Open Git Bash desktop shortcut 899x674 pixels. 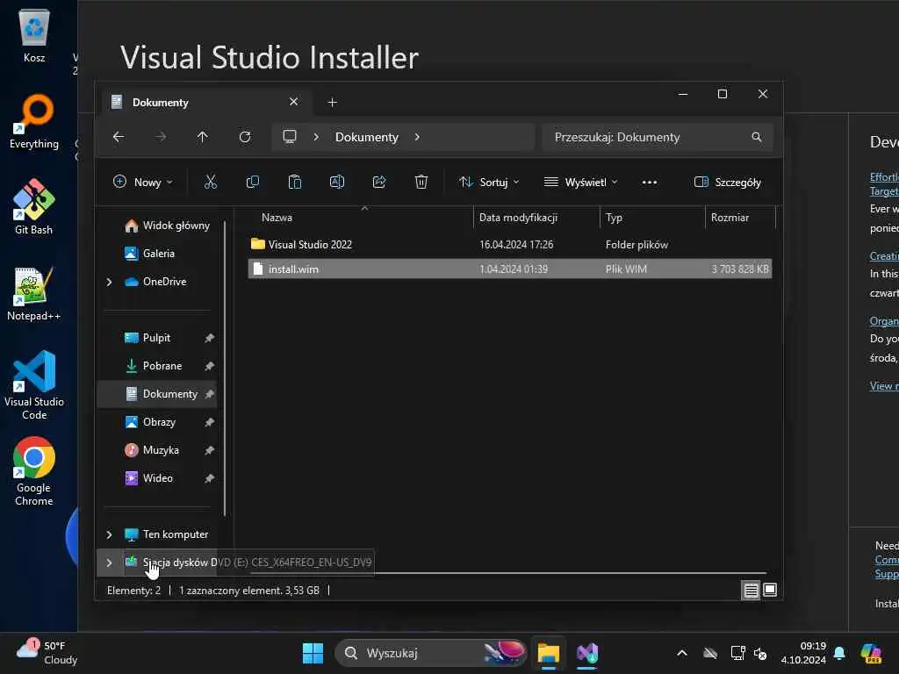pos(34,207)
